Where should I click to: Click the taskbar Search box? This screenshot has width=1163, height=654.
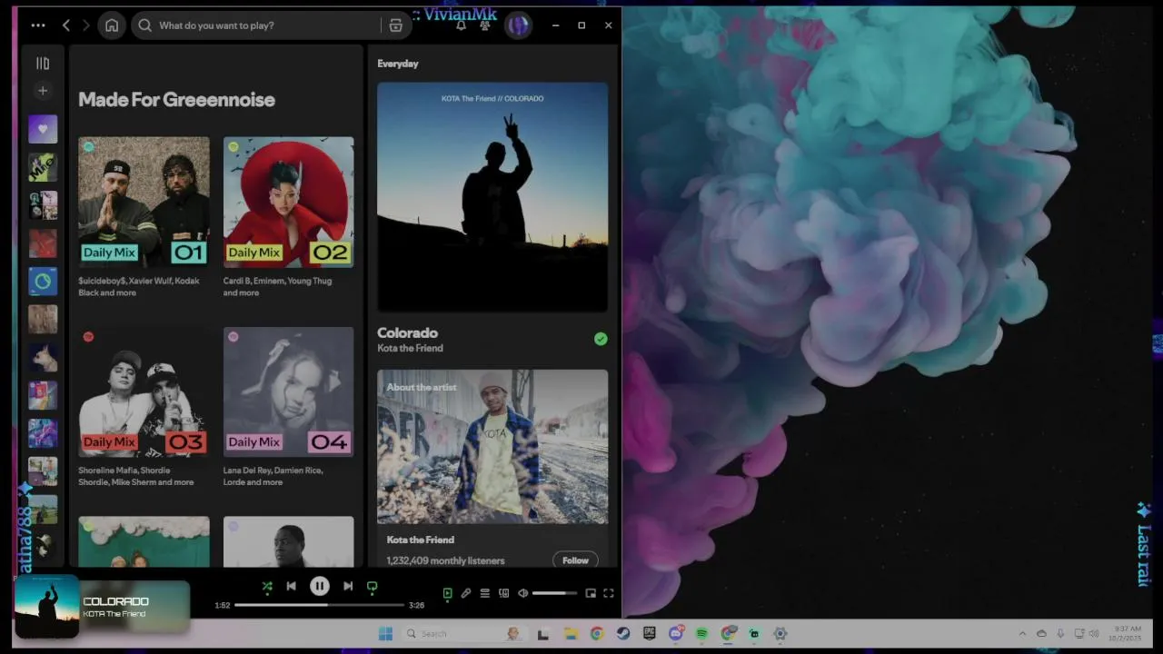click(x=464, y=633)
